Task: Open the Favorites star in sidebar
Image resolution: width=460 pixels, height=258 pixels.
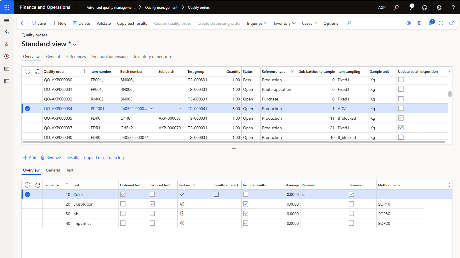Action: [7, 45]
